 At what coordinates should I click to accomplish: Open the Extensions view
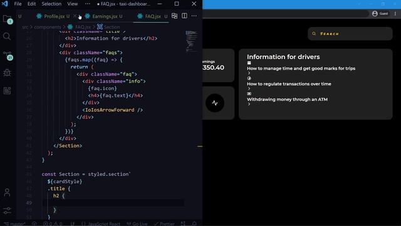click(x=7, y=90)
